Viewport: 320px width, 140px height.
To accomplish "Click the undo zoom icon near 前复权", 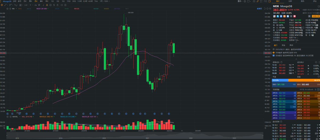I will [265, 9].
